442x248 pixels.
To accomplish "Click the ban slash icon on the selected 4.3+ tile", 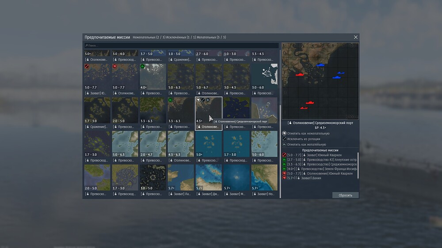I will coord(203,100).
